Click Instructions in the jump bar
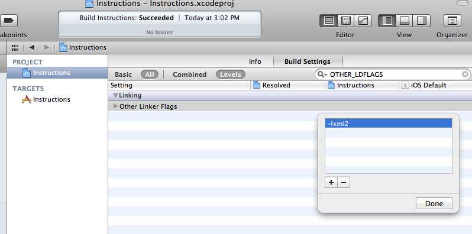The image size is (472, 234). (x=83, y=47)
